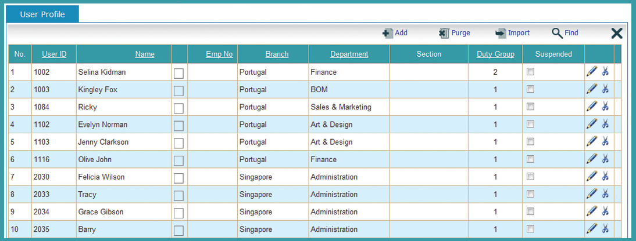636x241 pixels.
Task: Delete Kingley Fox using scissors icon
Action: tap(605, 89)
